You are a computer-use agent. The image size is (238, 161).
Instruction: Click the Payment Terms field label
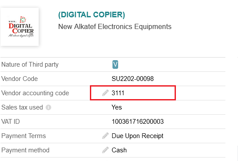click(x=23, y=136)
